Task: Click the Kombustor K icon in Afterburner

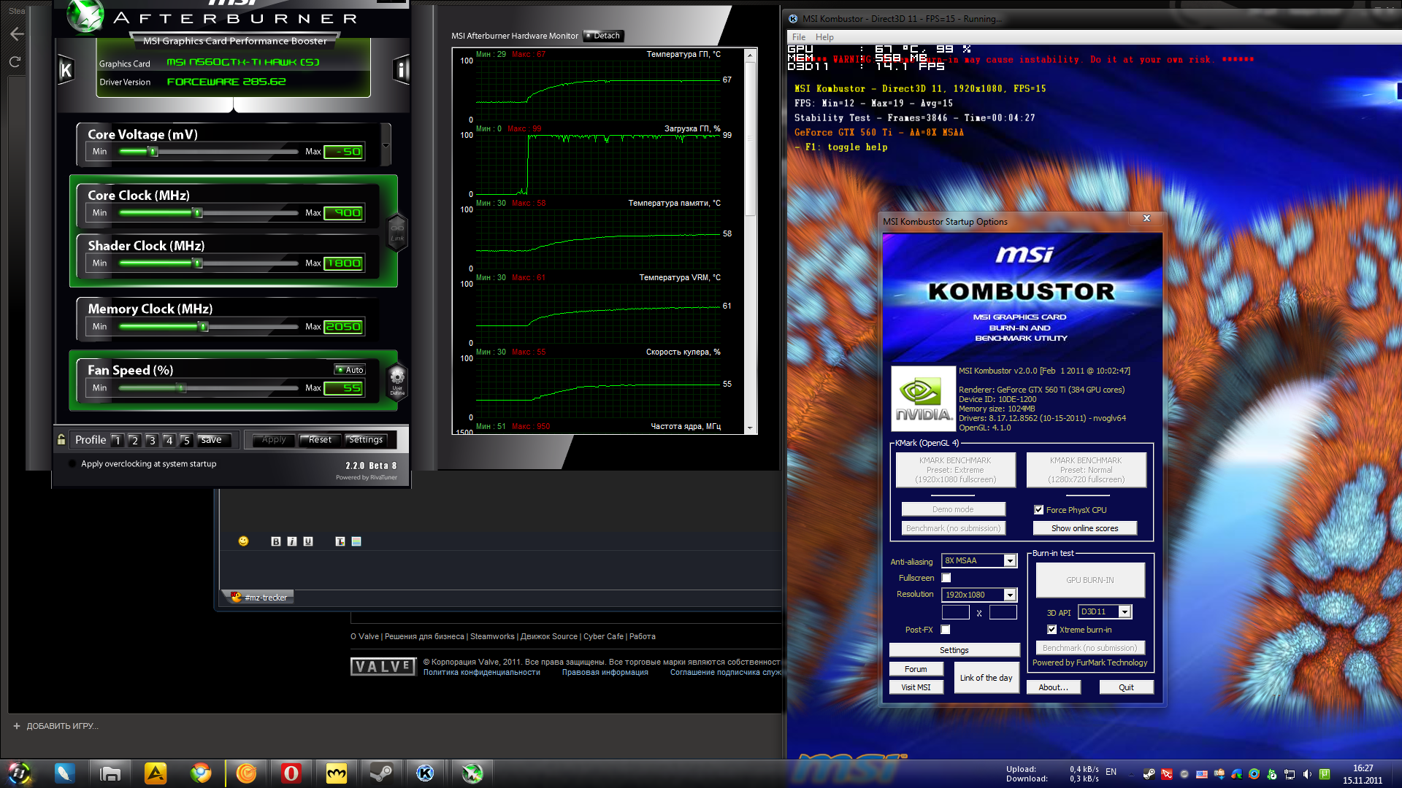Action: [x=66, y=70]
